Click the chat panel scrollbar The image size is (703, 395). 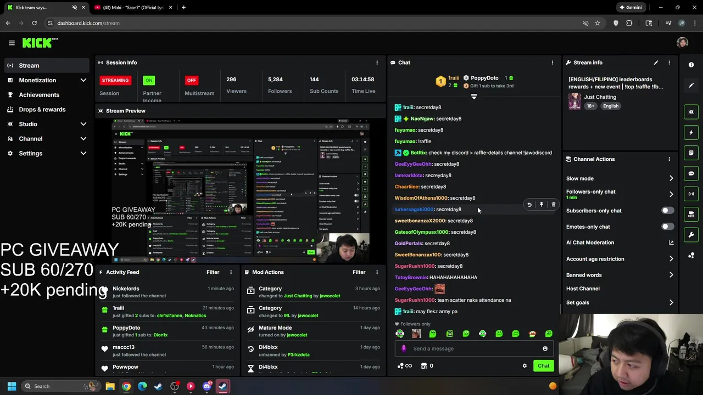559,309
